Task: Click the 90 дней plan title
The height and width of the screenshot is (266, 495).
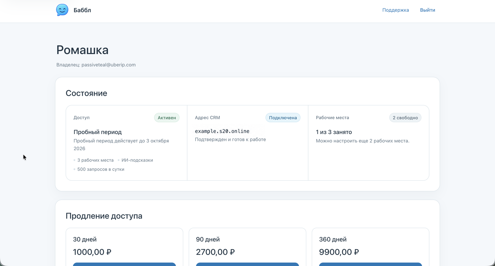Action: [208, 239]
